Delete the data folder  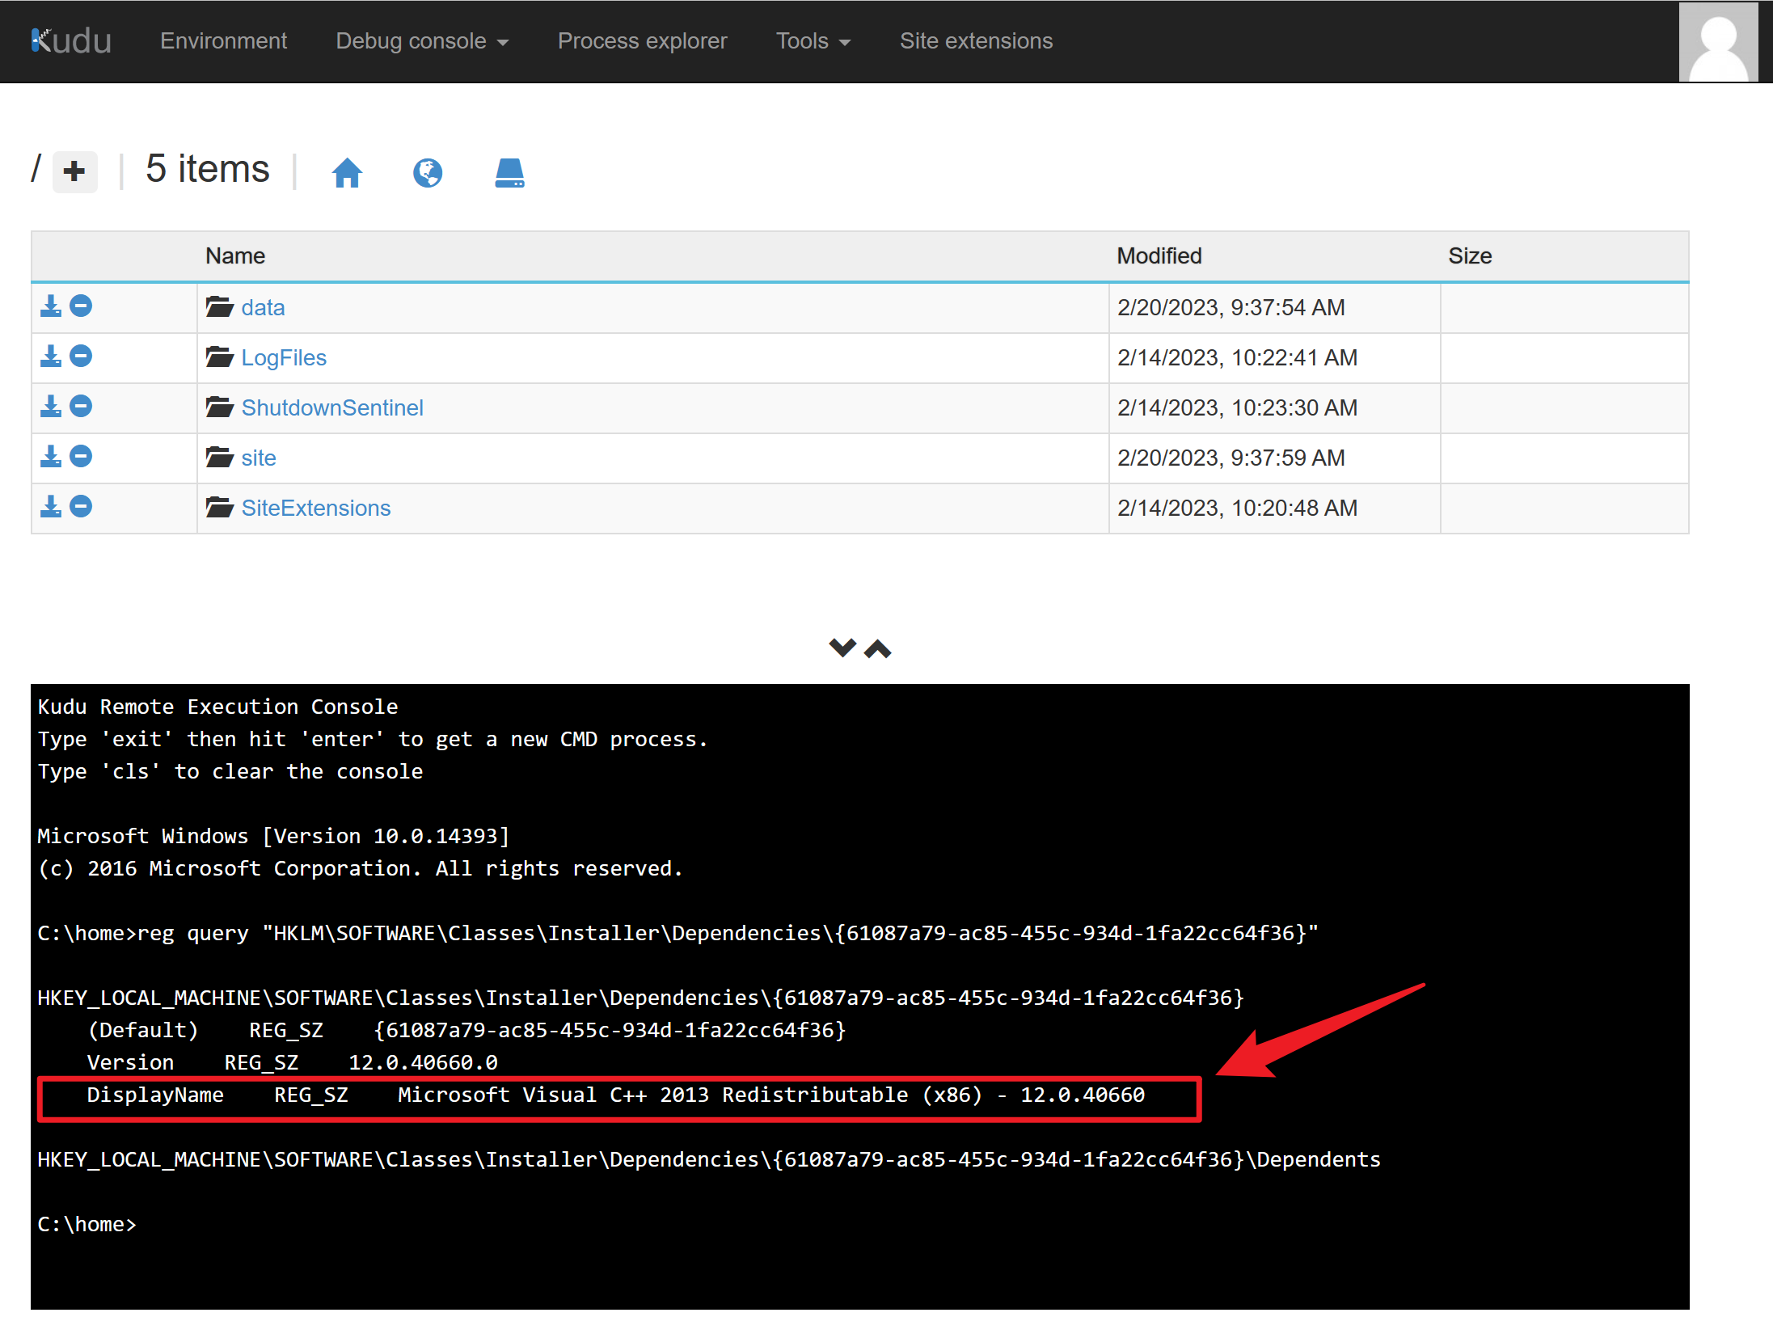click(x=81, y=306)
